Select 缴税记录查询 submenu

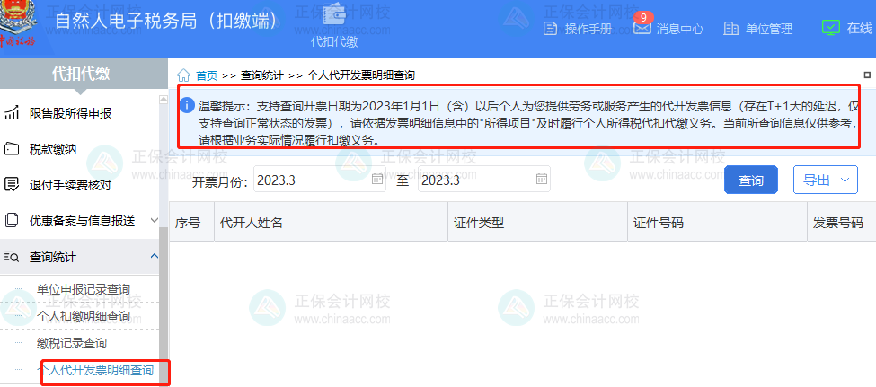pyautogui.click(x=72, y=343)
